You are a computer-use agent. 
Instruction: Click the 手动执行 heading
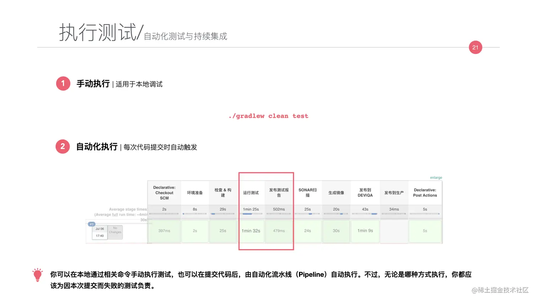pyautogui.click(x=93, y=84)
